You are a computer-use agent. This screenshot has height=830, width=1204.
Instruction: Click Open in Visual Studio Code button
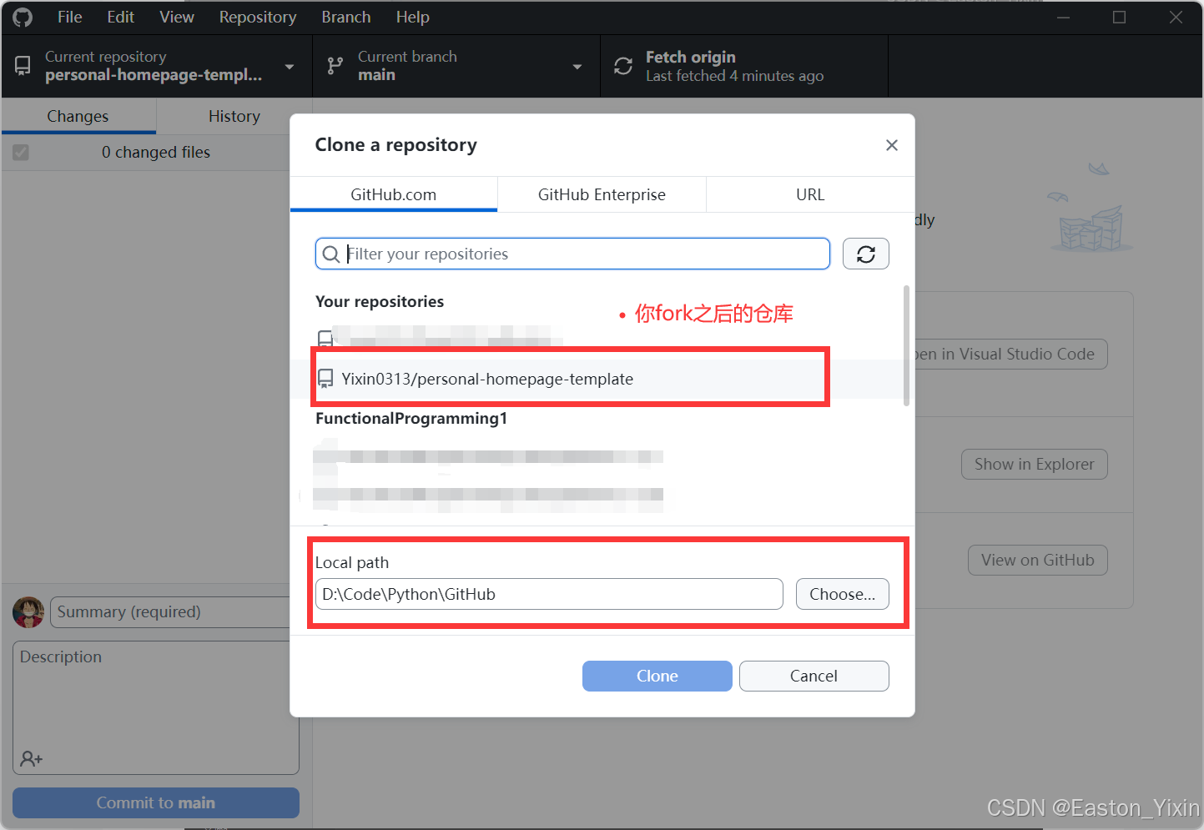(1011, 354)
